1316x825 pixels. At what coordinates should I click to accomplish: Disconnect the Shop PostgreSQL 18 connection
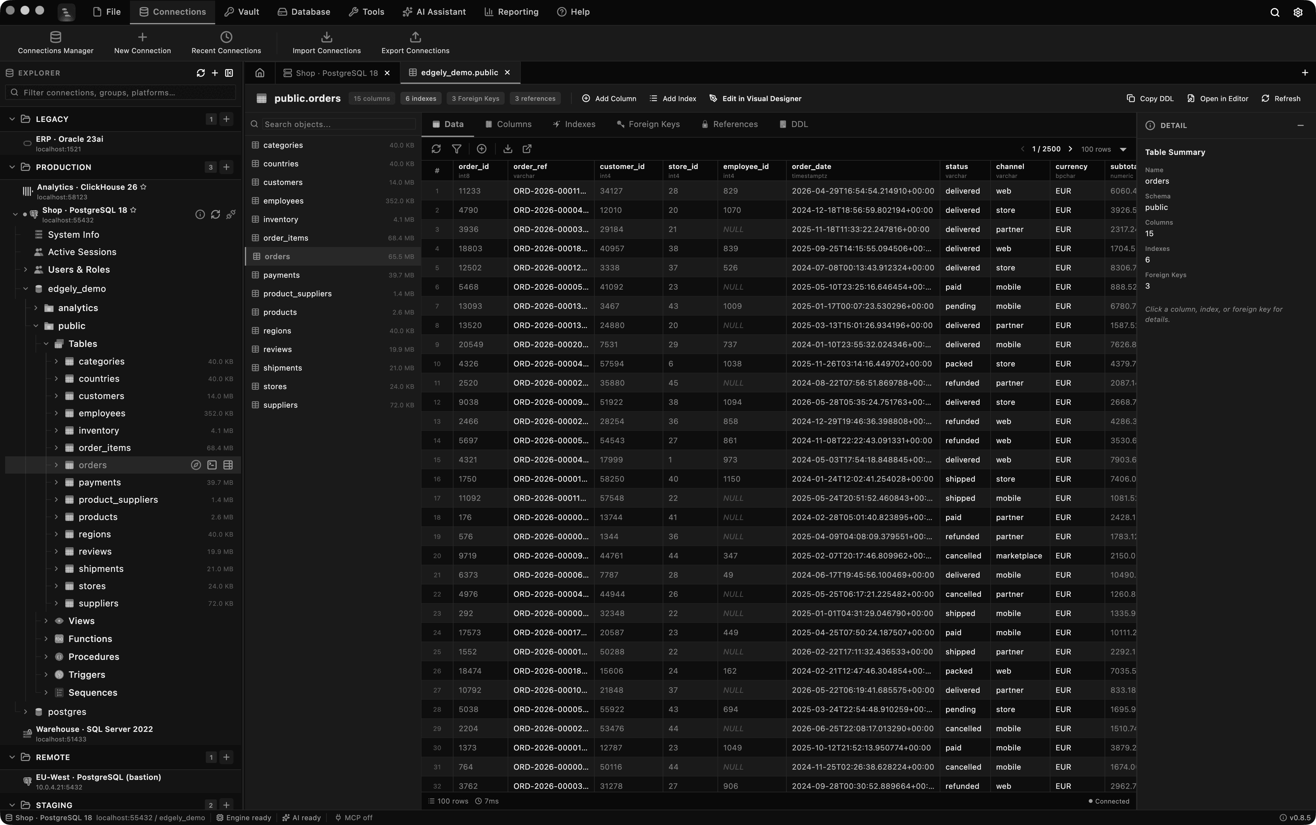(x=231, y=214)
